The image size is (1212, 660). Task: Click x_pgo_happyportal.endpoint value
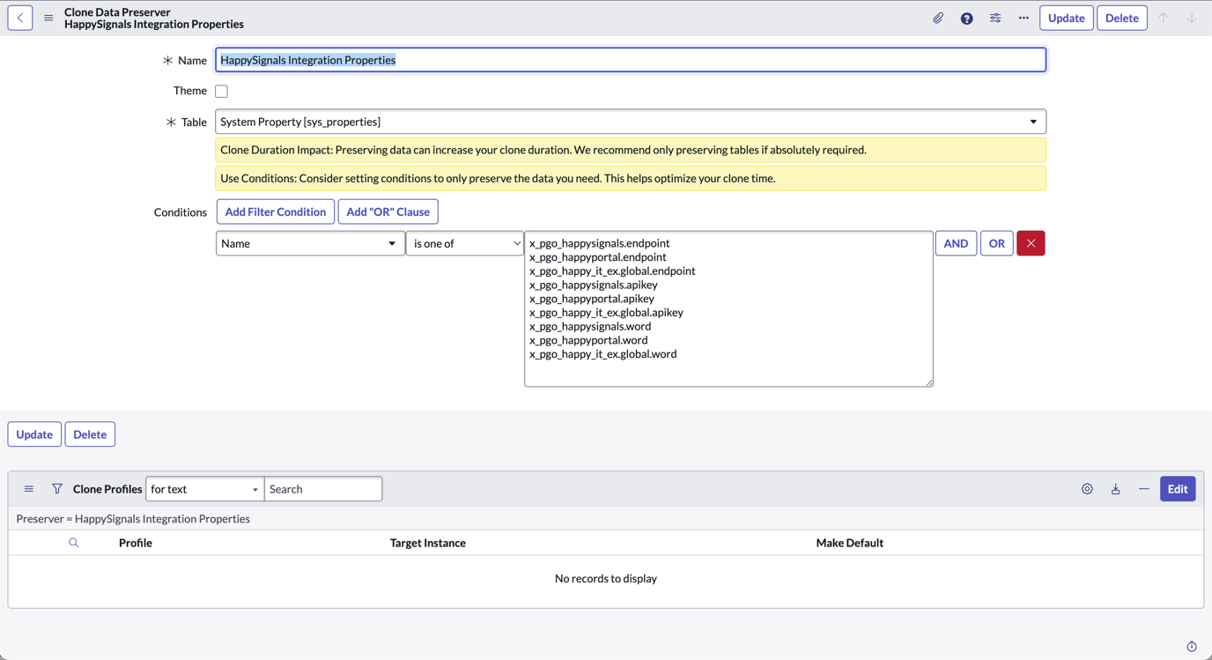(597, 257)
